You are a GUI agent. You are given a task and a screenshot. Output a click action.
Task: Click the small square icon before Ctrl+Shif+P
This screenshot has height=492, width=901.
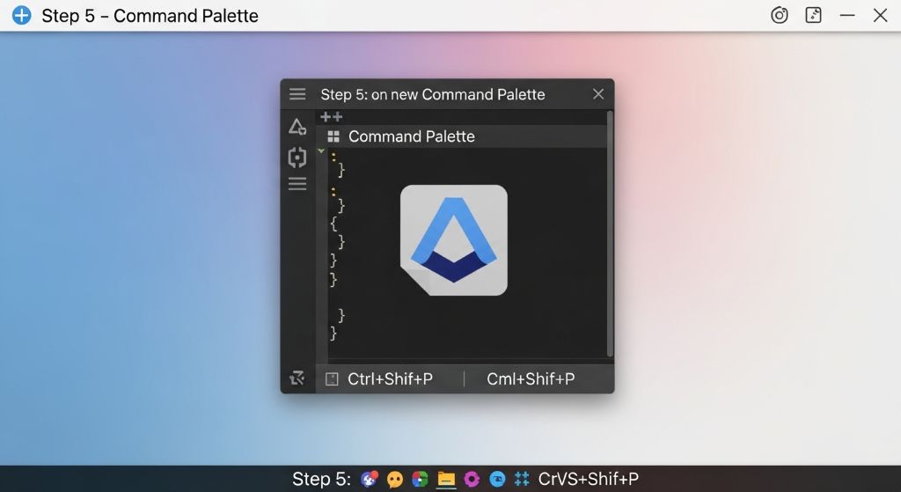(332, 379)
